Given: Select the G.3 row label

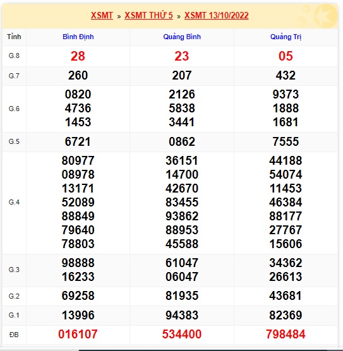Looking at the screenshot, I should [x=14, y=270].
